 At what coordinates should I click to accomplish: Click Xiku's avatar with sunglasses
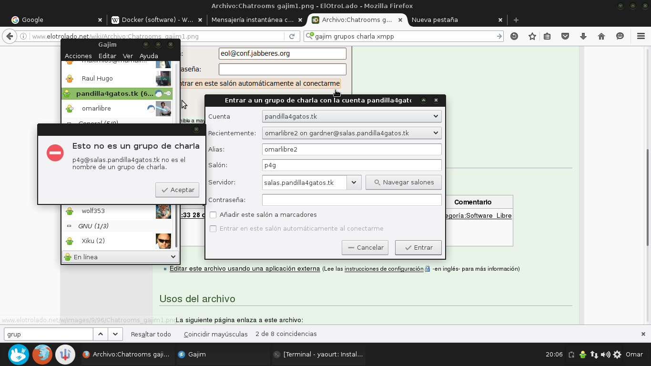pos(163,241)
